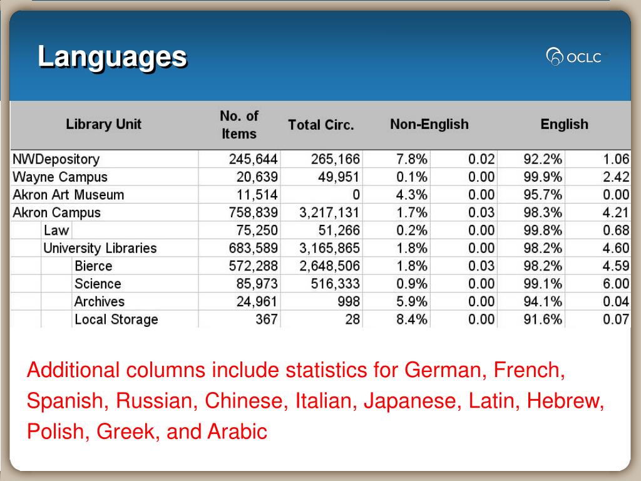The height and width of the screenshot is (481, 641).
Task: Select the Languages slide title
Action: (113, 56)
